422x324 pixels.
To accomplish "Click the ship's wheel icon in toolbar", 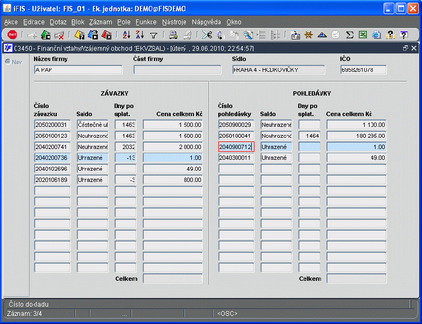I will point(309,35).
